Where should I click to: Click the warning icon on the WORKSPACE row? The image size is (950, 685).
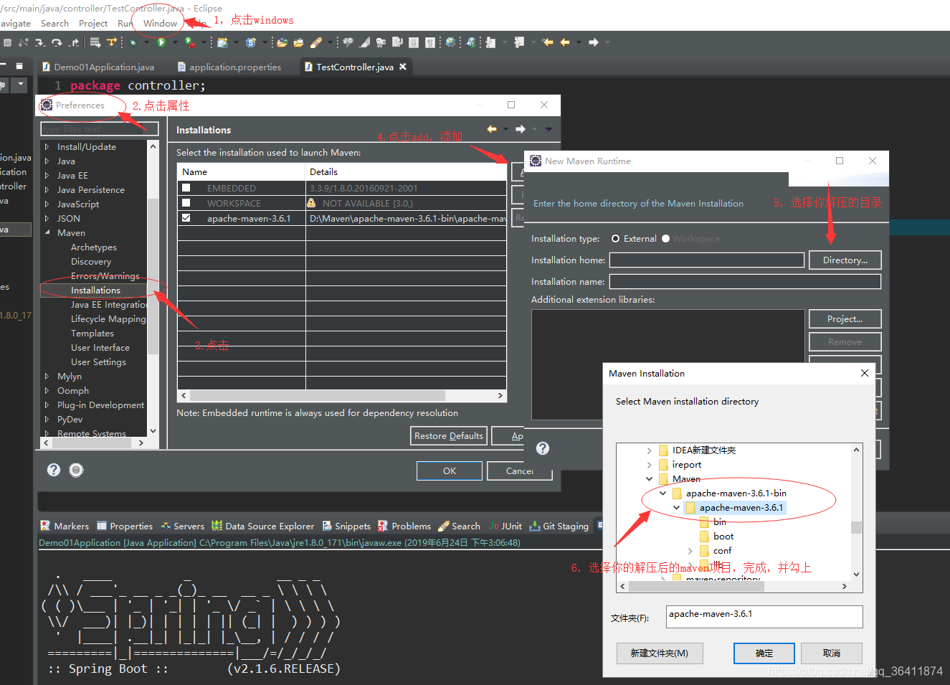coord(312,203)
